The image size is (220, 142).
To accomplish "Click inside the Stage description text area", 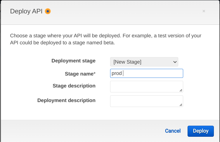I will [146, 86].
